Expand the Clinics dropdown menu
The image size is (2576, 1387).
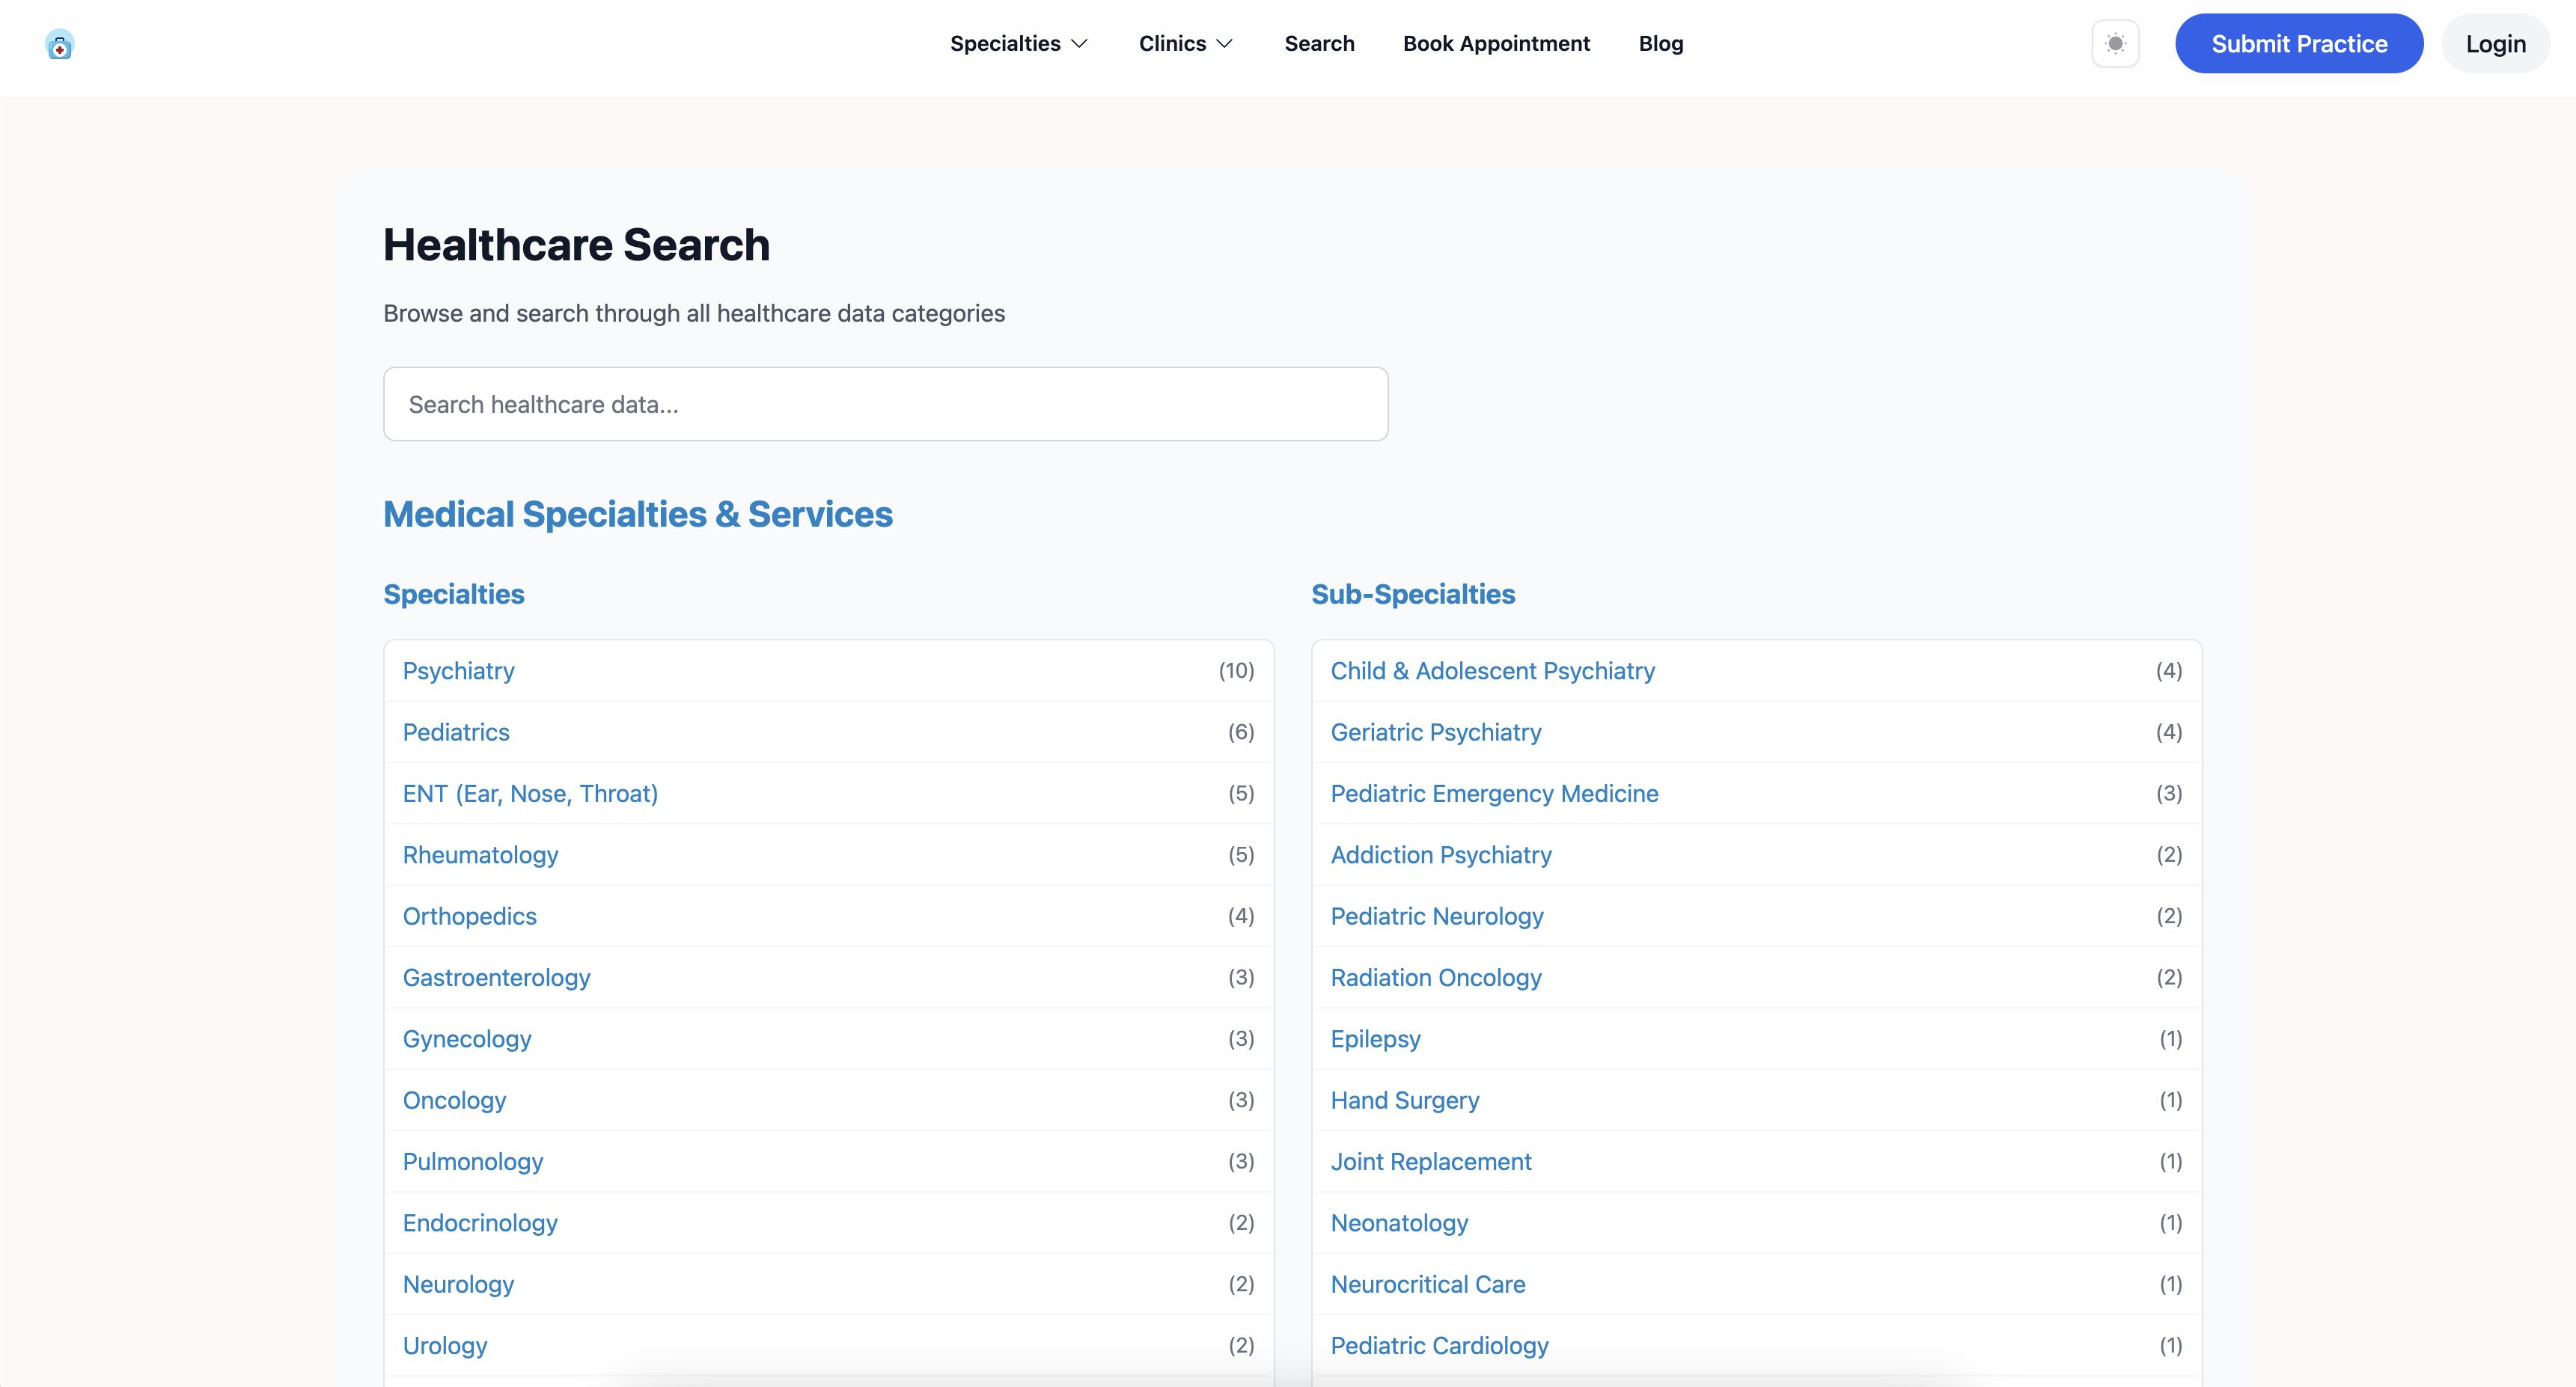tap(1185, 44)
